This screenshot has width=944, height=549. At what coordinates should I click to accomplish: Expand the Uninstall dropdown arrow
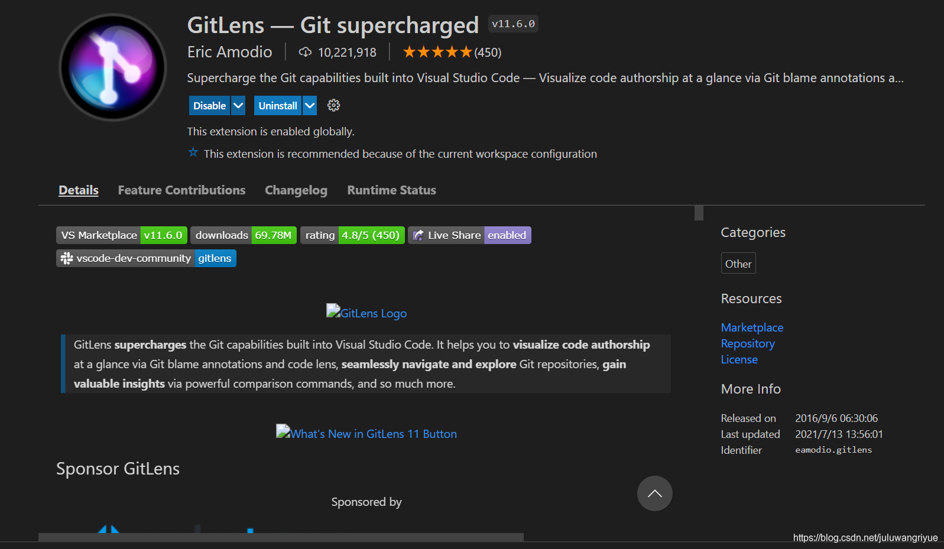tap(310, 106)
